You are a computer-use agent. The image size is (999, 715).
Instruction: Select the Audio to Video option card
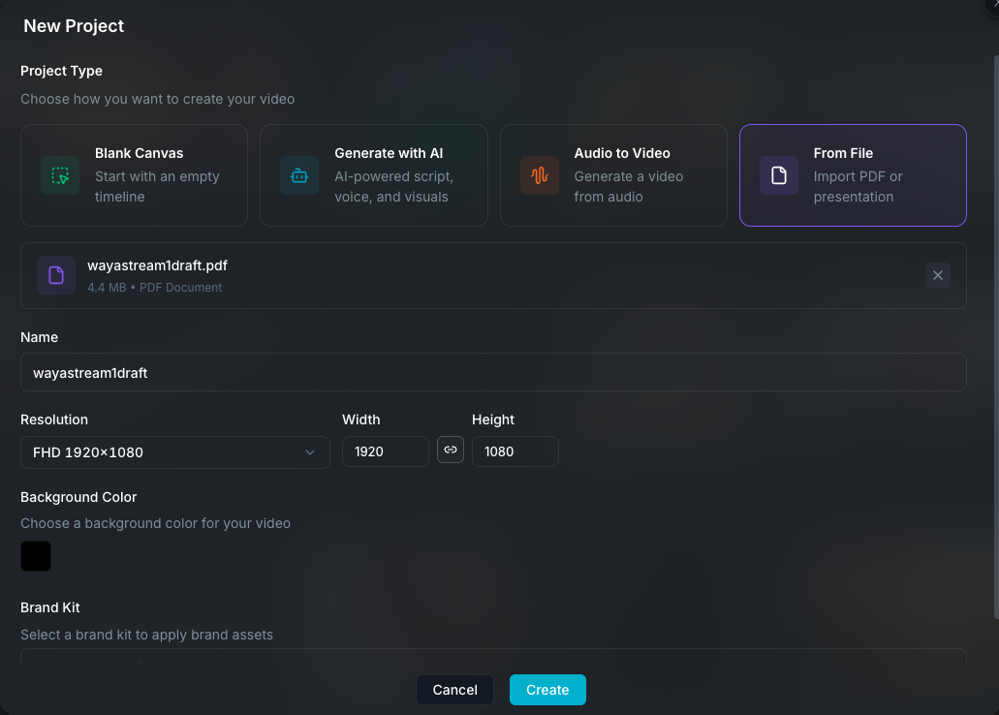point(612,175)
